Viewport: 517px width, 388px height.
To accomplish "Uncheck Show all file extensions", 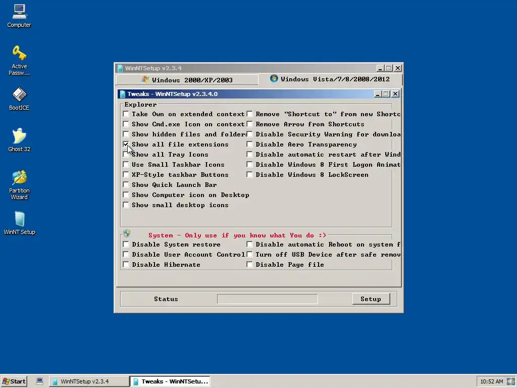I will (x=126, y=144).
